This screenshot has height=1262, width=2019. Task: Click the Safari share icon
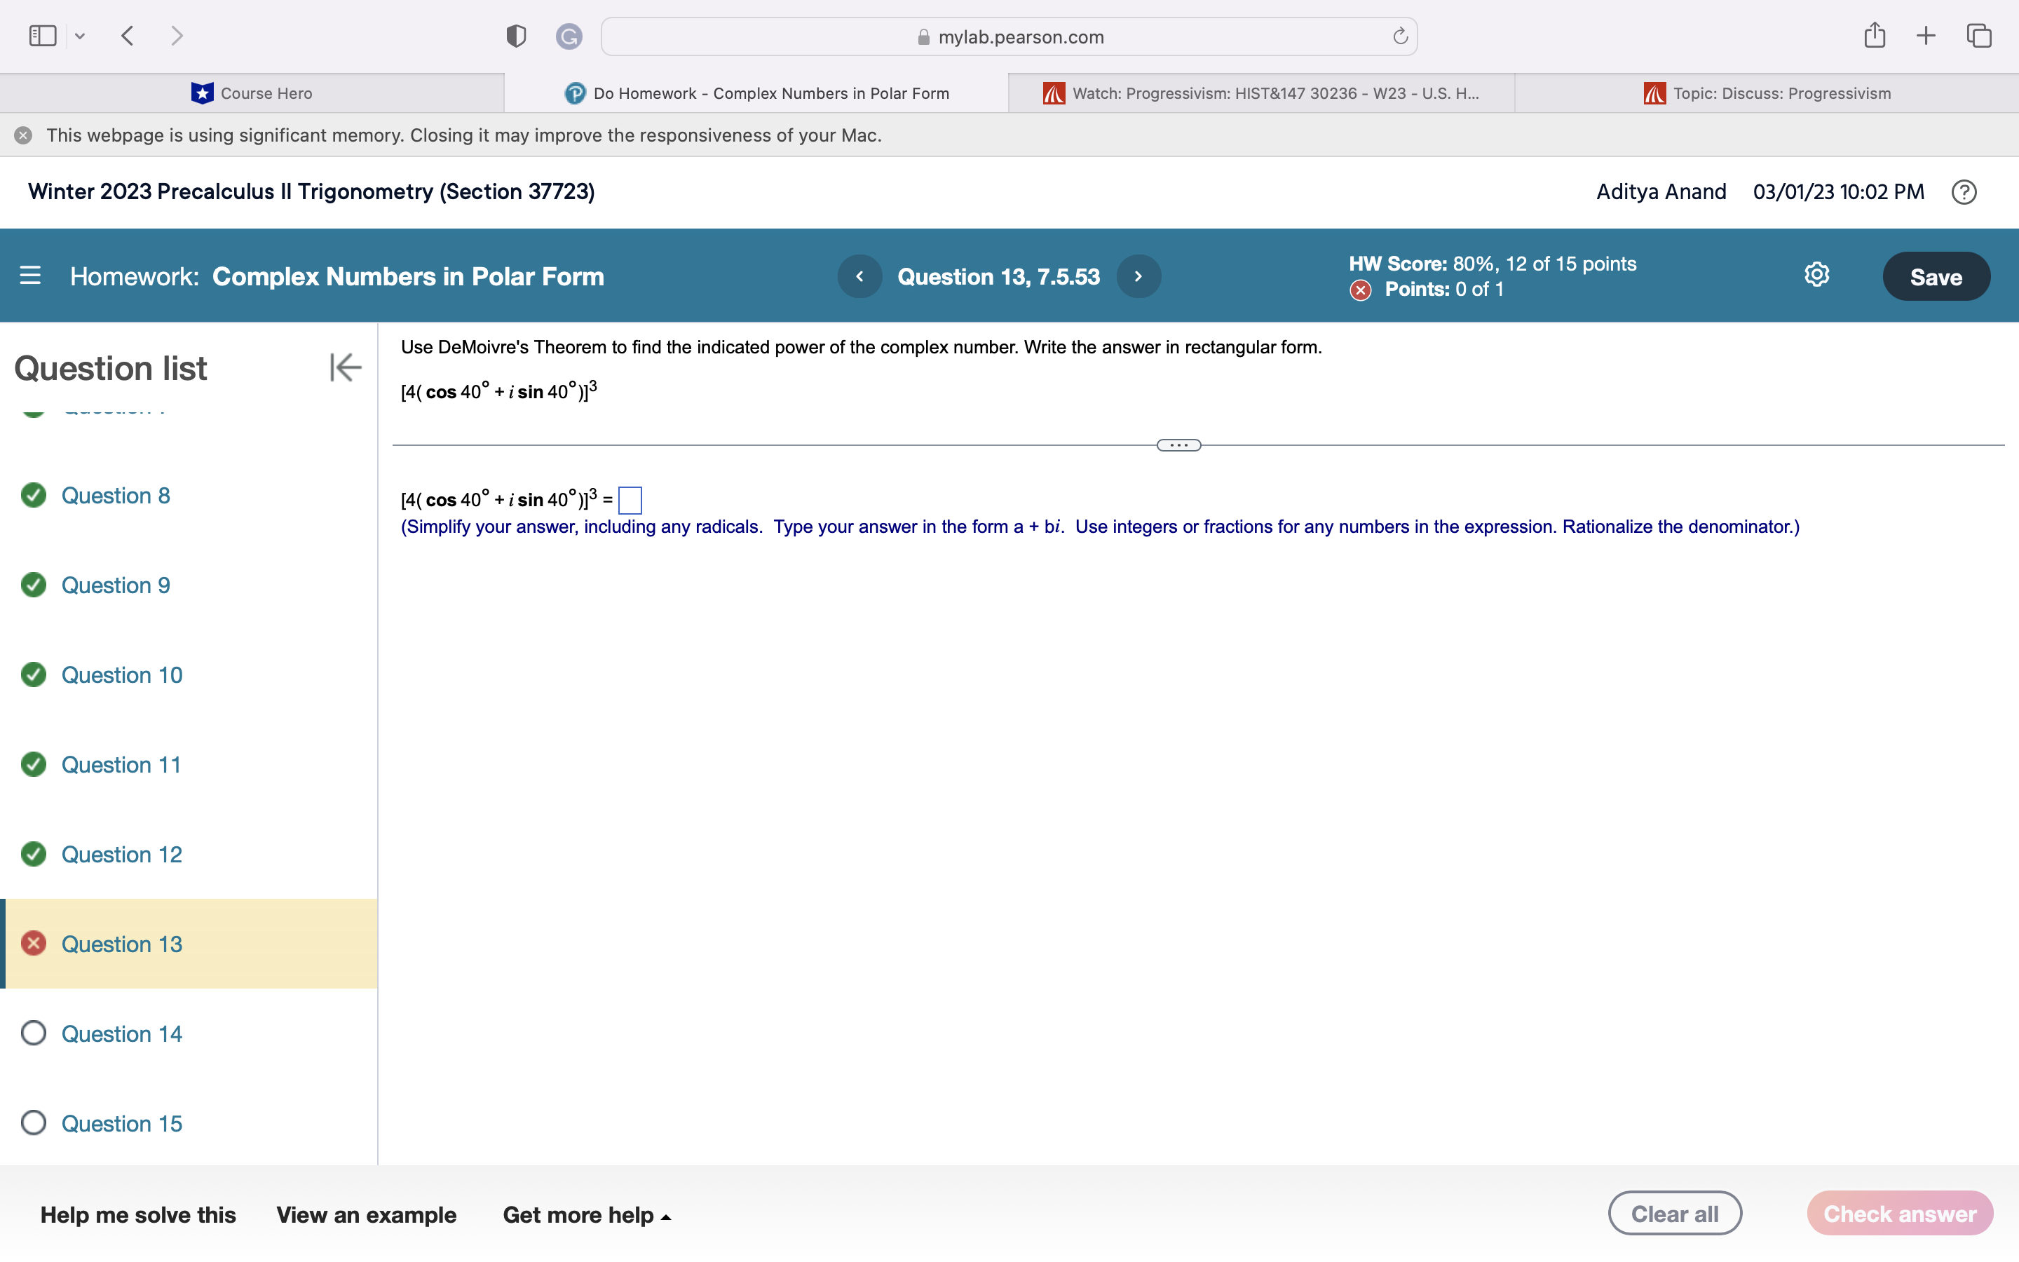click(1874, 36)
